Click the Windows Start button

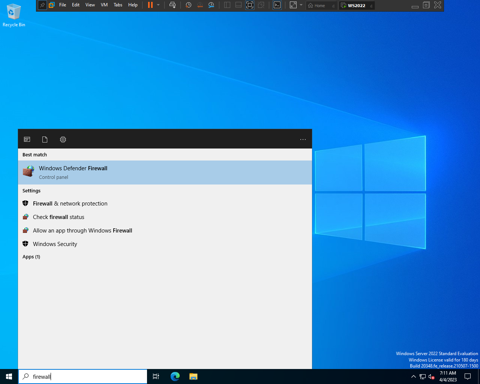(9, 376)
